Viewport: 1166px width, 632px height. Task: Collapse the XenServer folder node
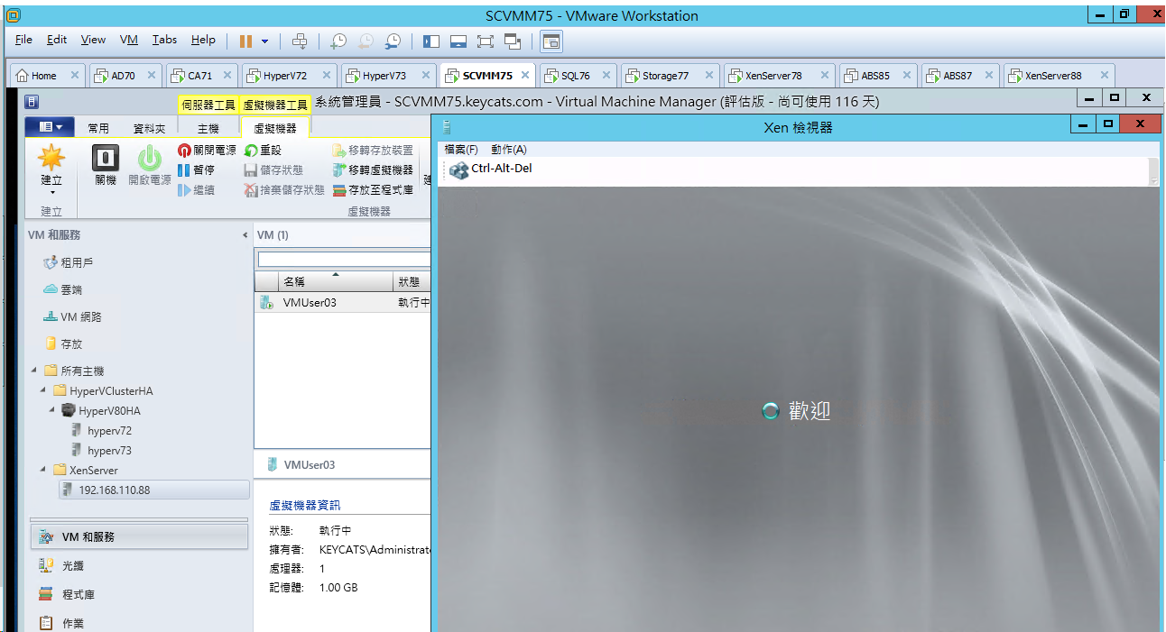(x=43, y=470)
